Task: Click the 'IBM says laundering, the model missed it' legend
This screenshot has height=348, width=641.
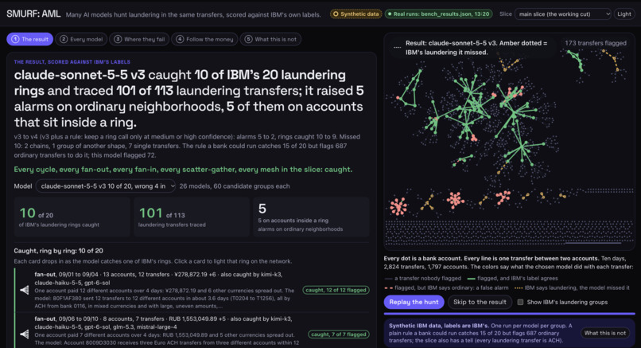Action: 572,287
